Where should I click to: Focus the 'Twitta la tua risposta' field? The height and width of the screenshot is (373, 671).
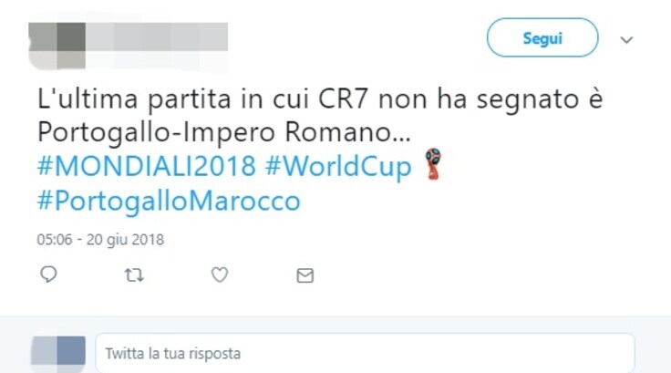click(x=365, y=353)
